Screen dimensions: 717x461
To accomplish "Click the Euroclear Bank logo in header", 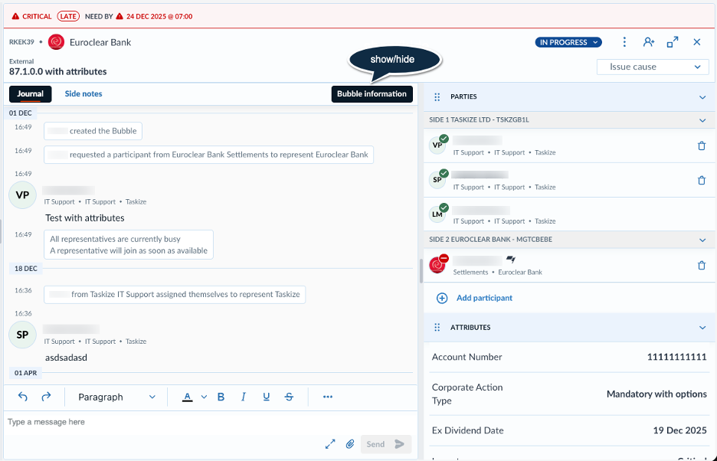I will [56, 42].
